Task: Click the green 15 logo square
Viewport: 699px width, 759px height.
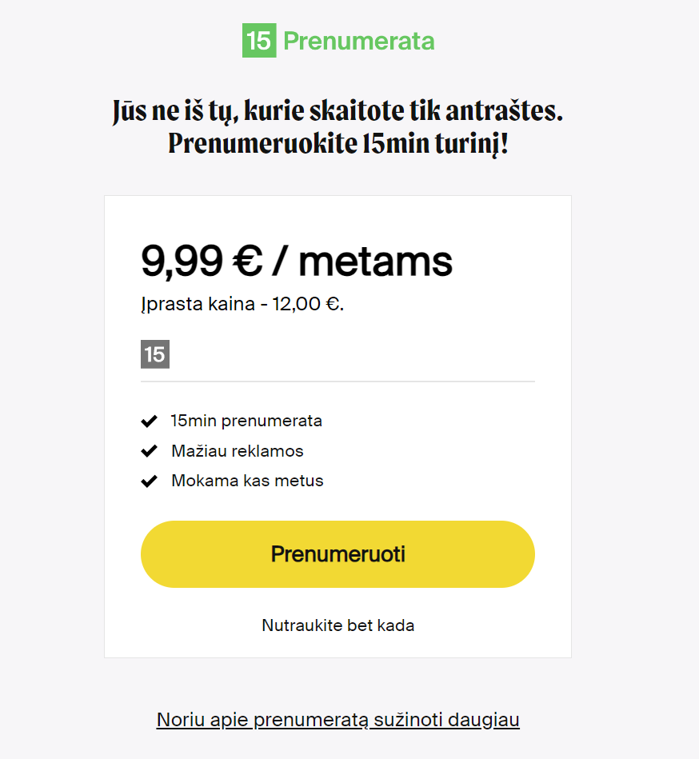Action: coord(259,40)
